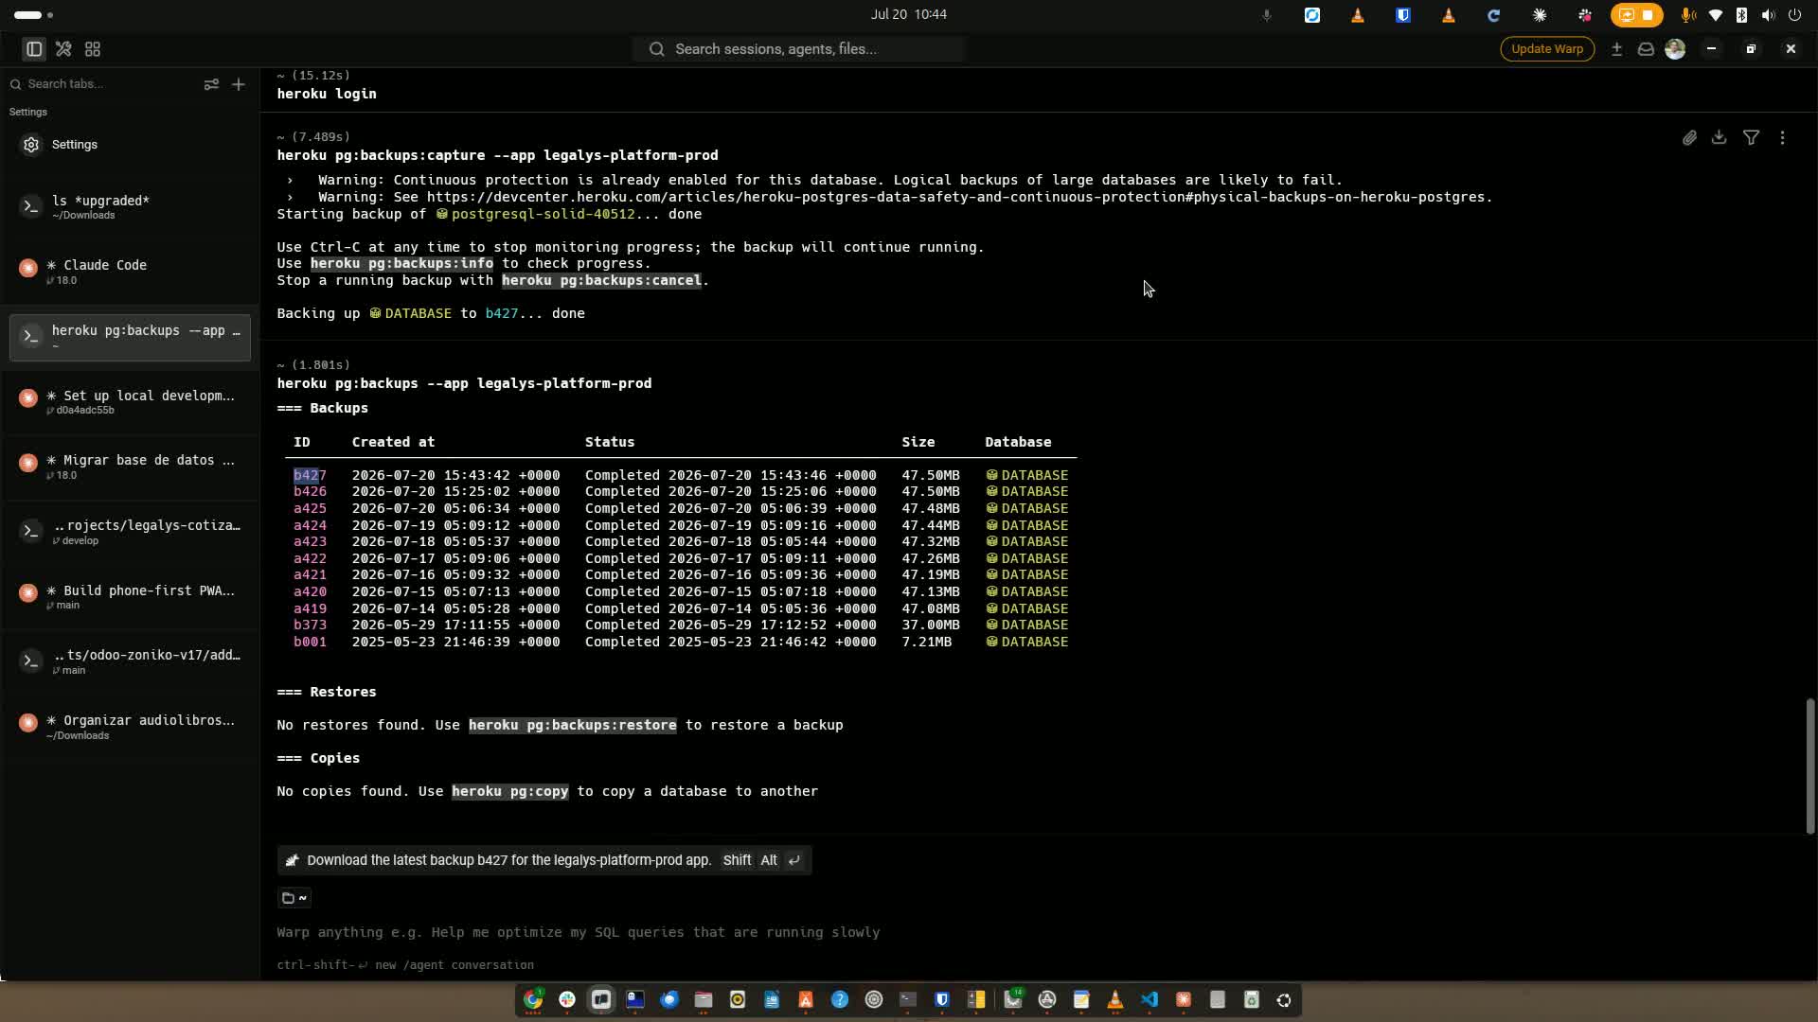
Task: Open the 'Organizar audiolibros' tab
Action: [x=130, y=727]
